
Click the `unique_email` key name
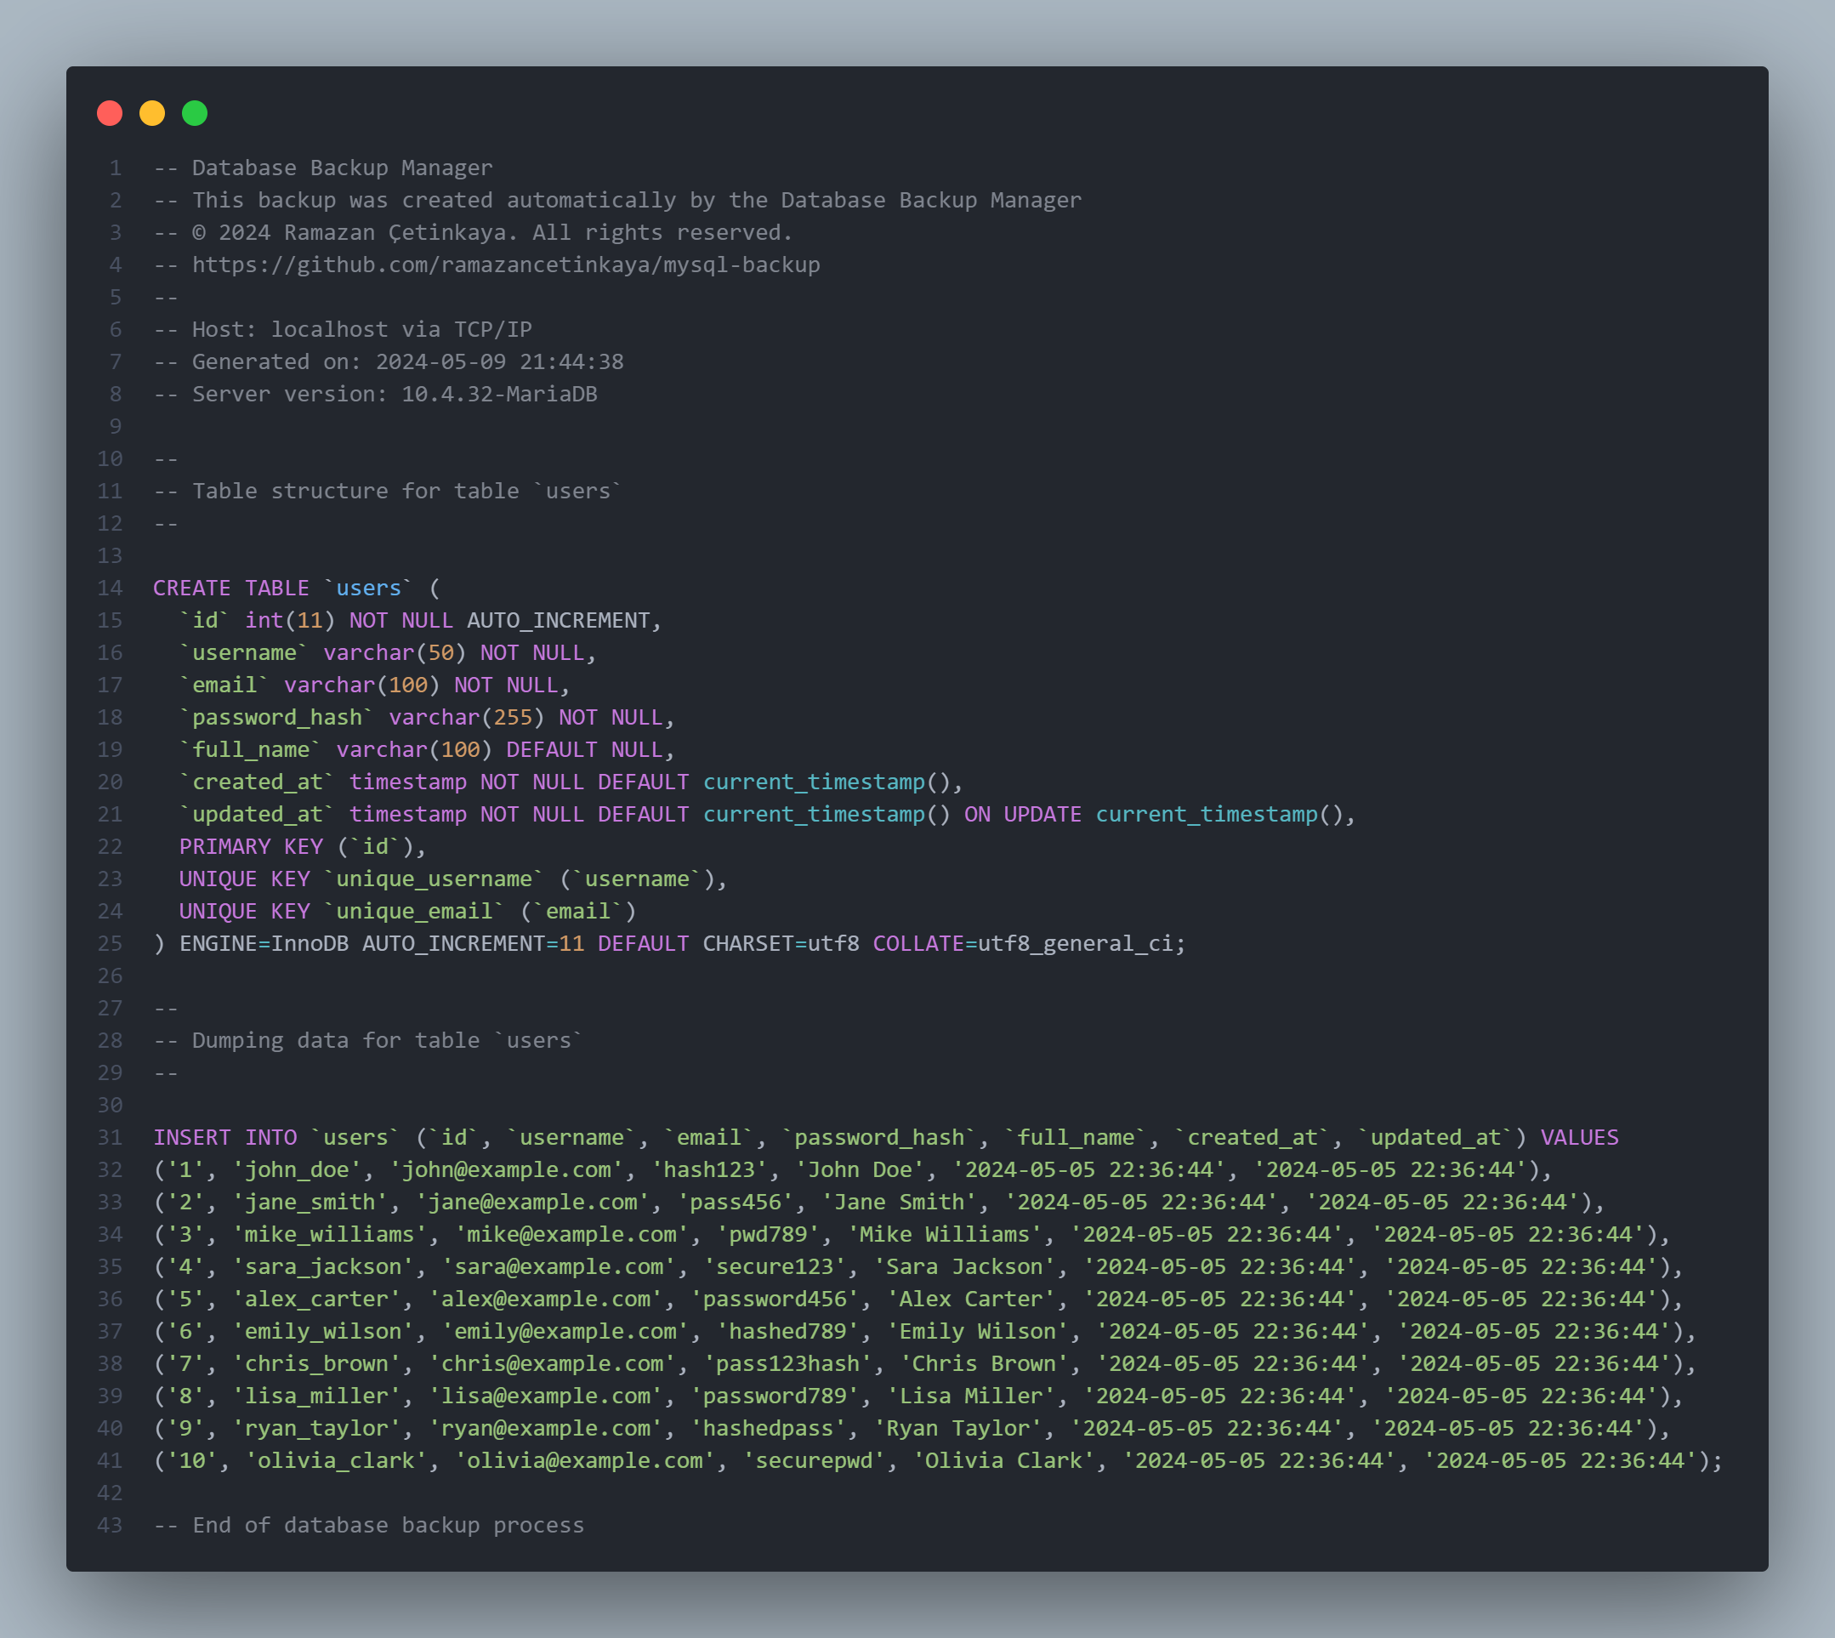click(x=414, y=912)
